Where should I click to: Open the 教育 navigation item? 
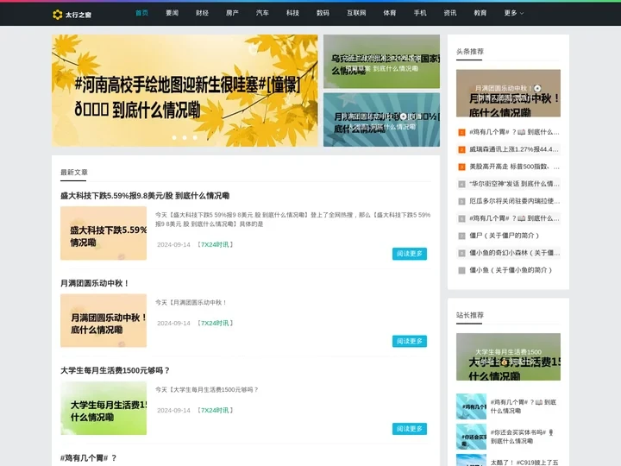[x=480, y=13]
